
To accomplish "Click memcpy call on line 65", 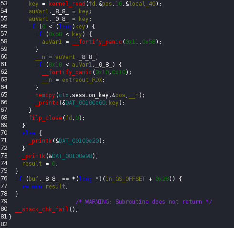I will (45, 95).
